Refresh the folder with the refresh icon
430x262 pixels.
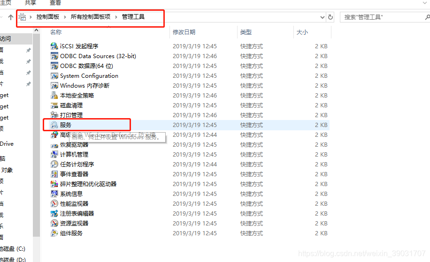coord(330,17)
